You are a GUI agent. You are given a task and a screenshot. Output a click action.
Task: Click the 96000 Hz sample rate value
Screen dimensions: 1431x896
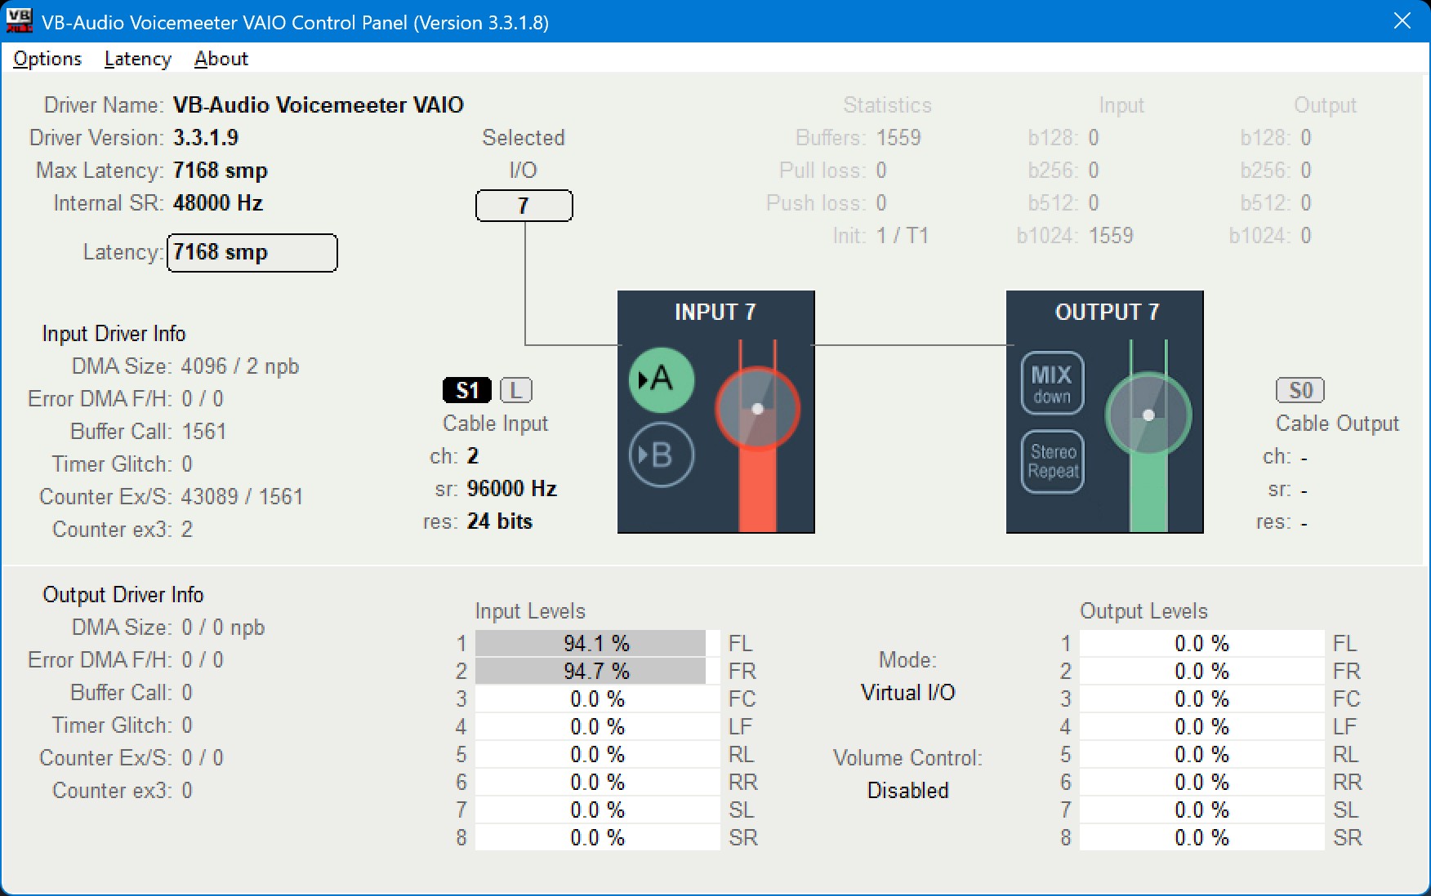[512, 488]
